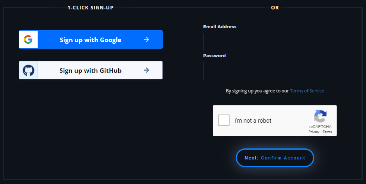
Task: Click the "I'm not a robot" label text
Action: [253, 121]
